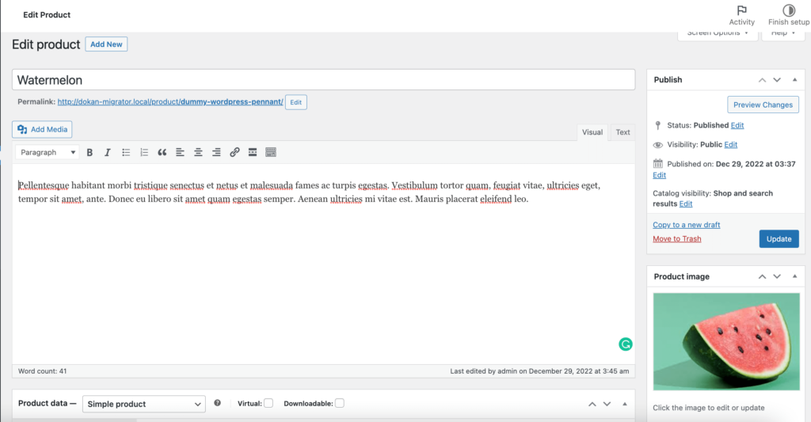Image resolution: width=811 pixels, height=422 pixels.
Task: Click Edit next to the permalink
Action: (x=296, y=102)
